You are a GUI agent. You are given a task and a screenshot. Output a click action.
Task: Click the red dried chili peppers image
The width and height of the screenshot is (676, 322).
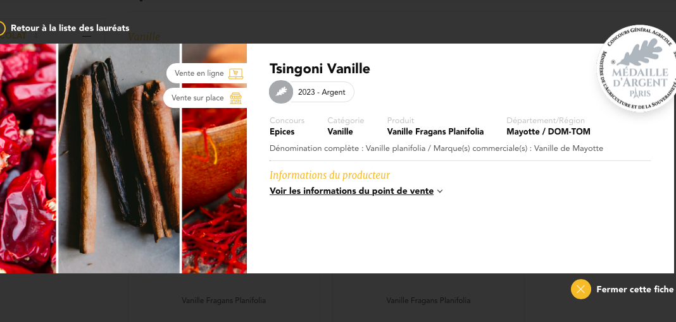(28, 158)
